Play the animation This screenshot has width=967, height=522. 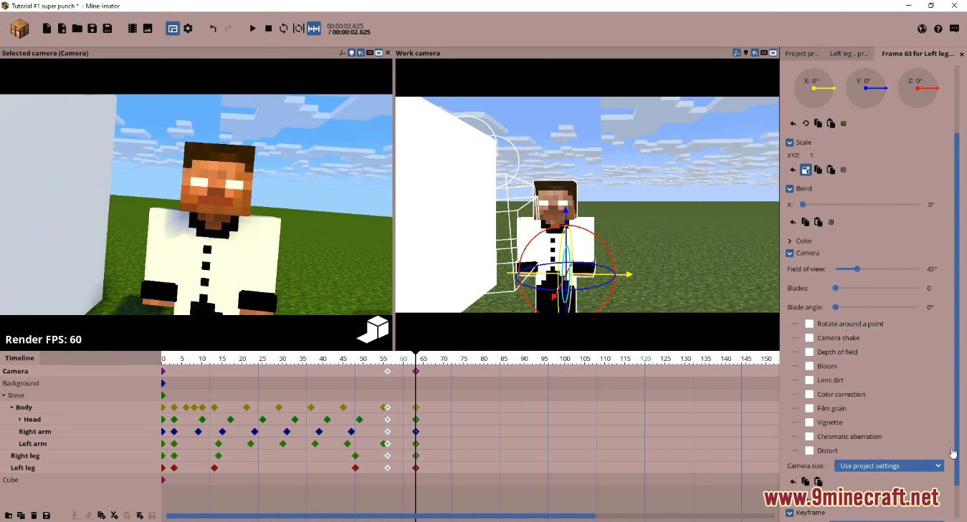click(x=252, y=29)
